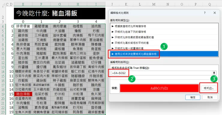Click the cell 牛肉麵
The height and width of the screenshot is (115, 222).
pos(41,31)
